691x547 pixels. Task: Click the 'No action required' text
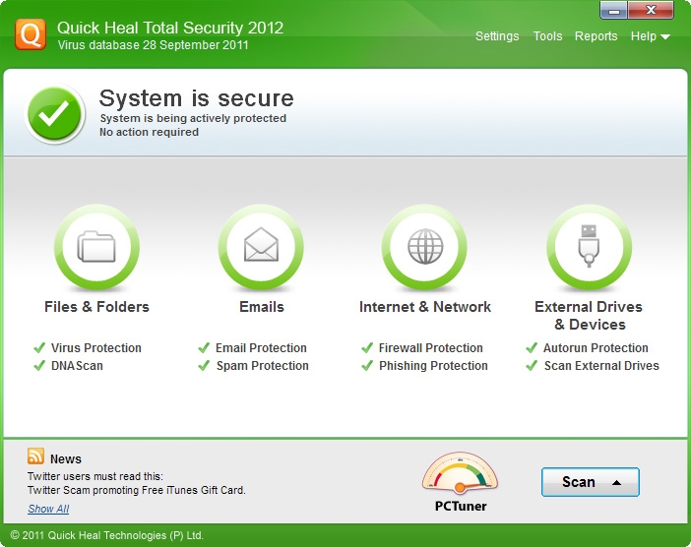click(149, 132)
